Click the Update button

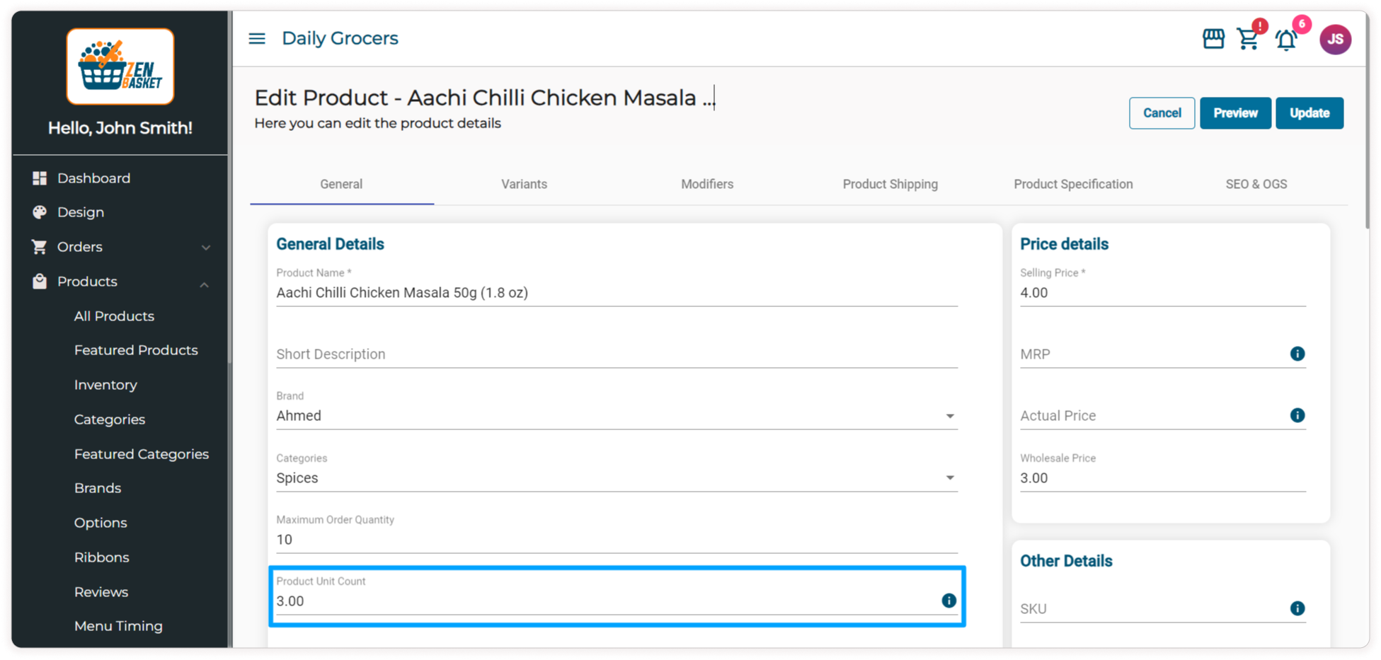coord(1309,113)
